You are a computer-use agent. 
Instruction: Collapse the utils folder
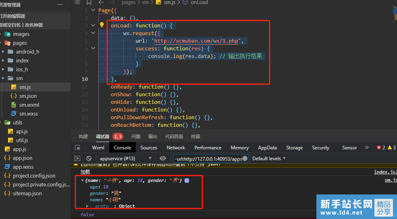coord(35,122)
